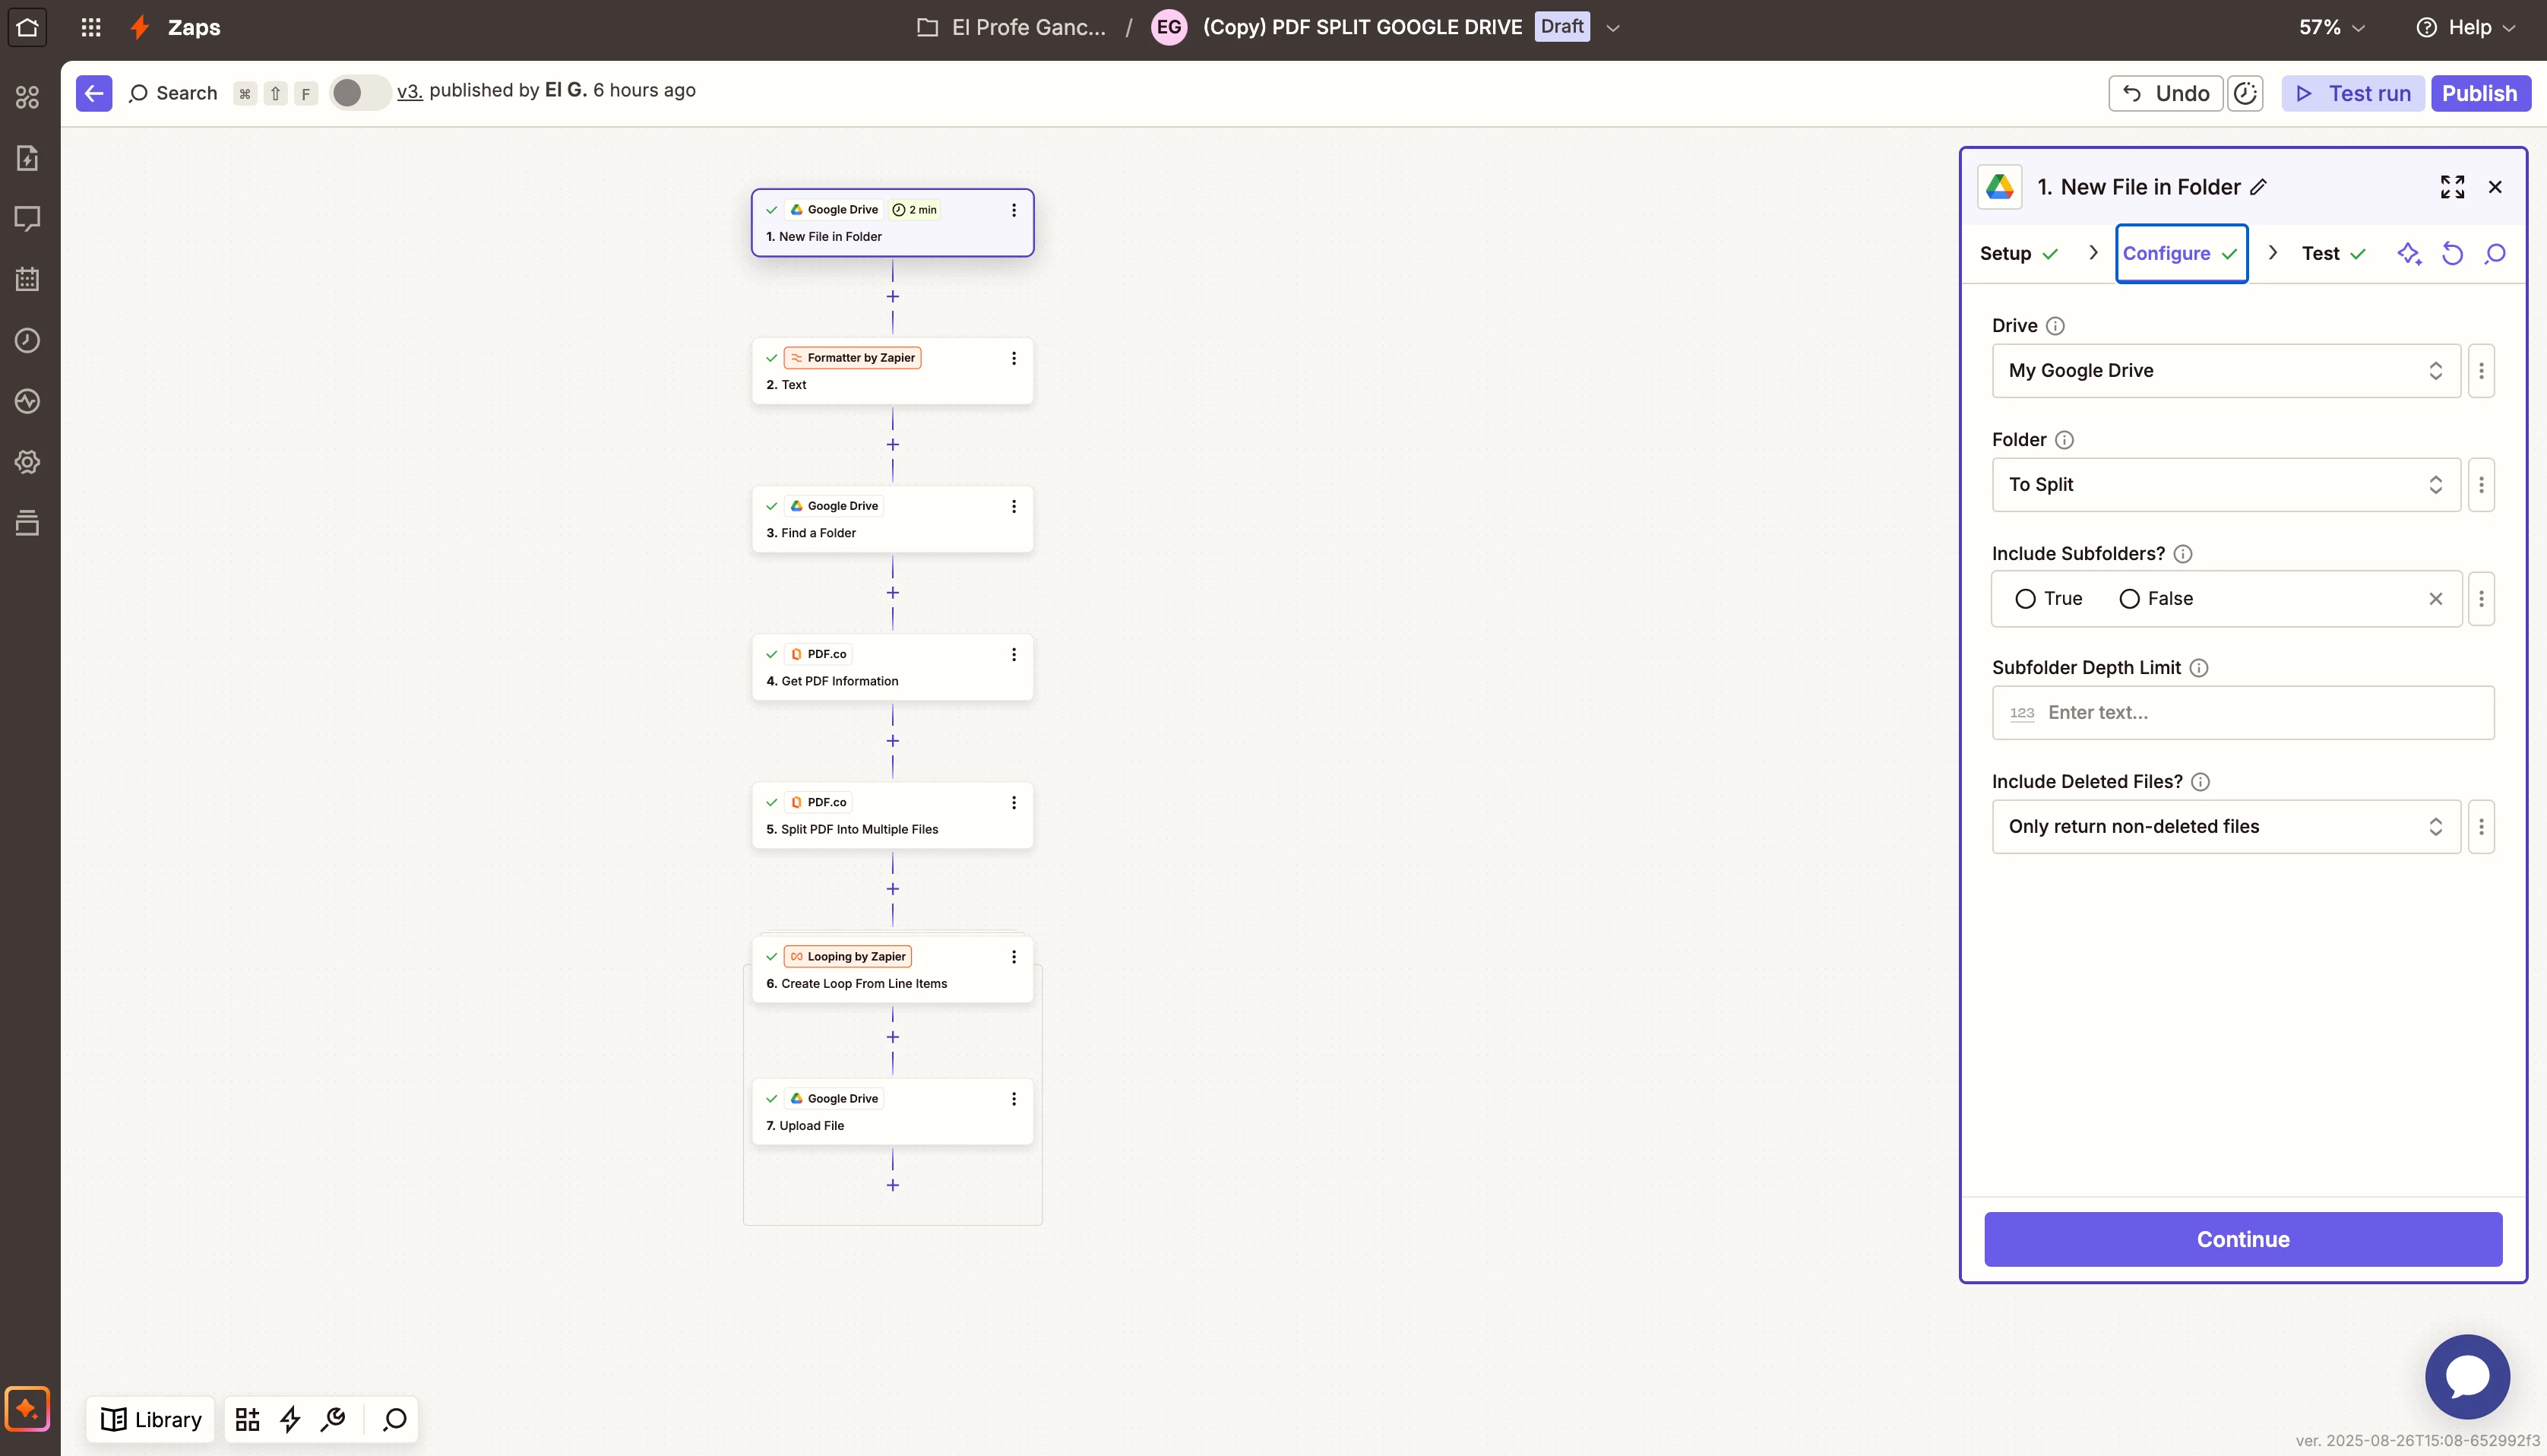Open the status activity icon
Screen dimensions: 2547x1456
click(27, 401)
